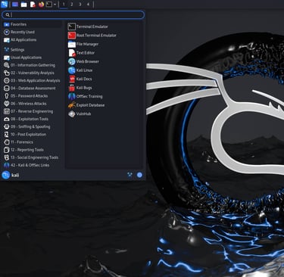This screenshot has height=277, width=284.
Task: Switch to workspace 1
Action: (64, 5)
